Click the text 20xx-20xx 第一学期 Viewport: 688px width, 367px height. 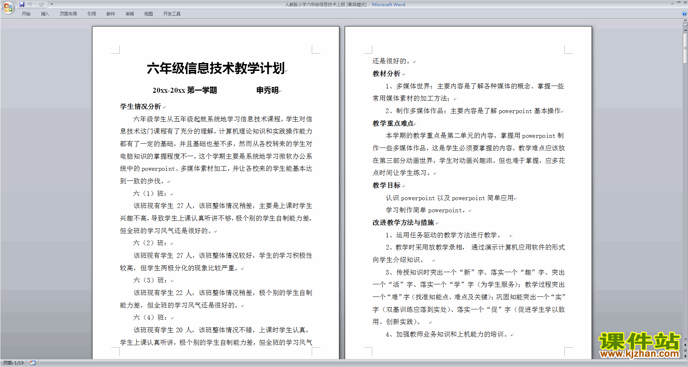coord(185,90)
